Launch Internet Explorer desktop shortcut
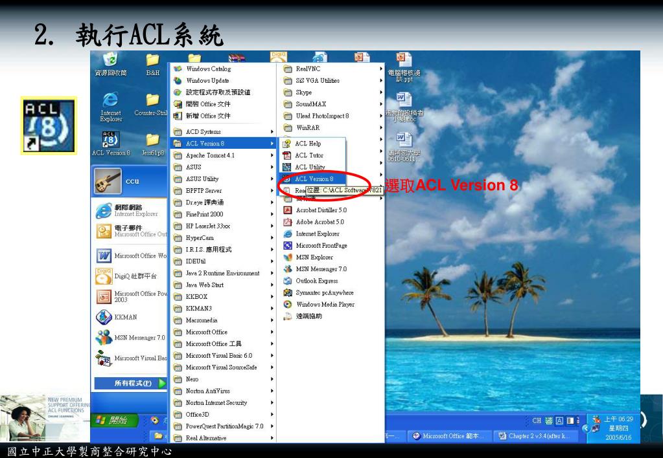The width and height of the screenshot is (663, 458). point(111,106)
